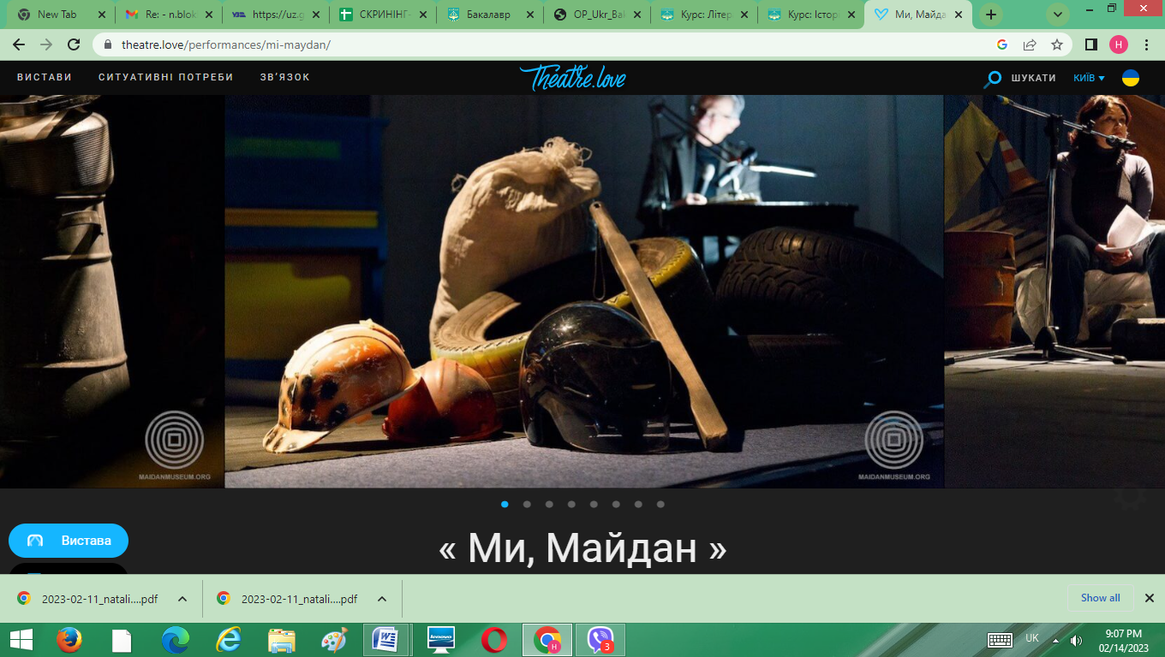
Task: Select the second carousel dot
Action: coord(527,505)
